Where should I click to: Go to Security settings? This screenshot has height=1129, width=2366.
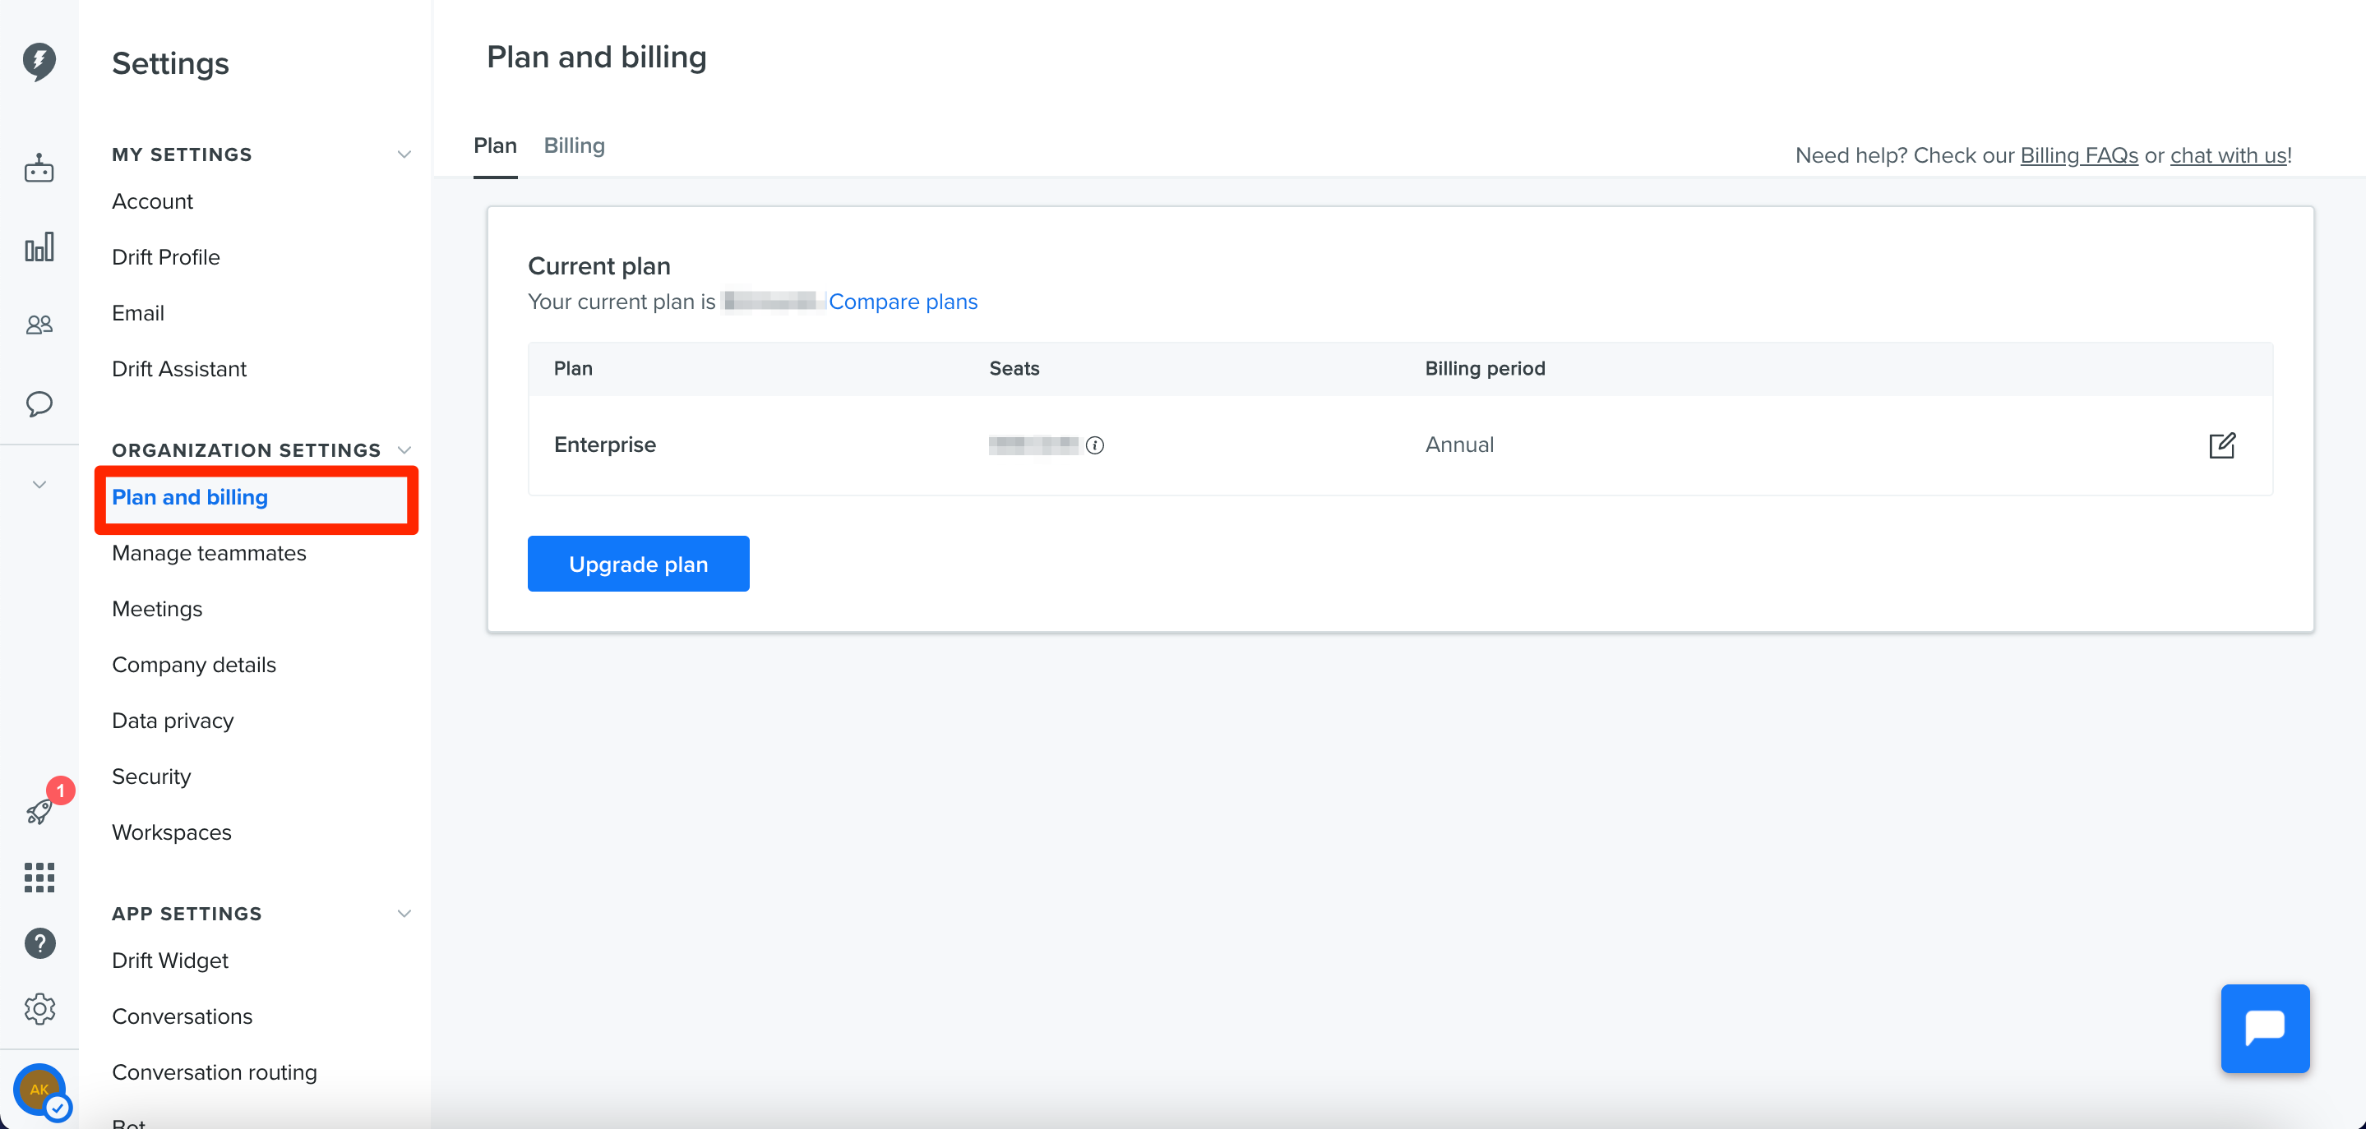[x=151, y=776]
